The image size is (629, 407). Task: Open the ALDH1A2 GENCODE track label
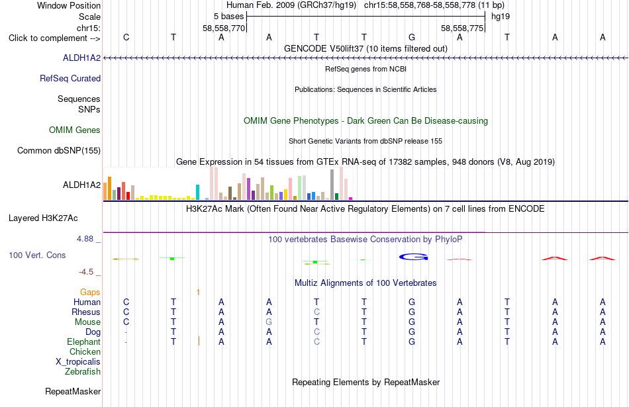tap(82, 58)
